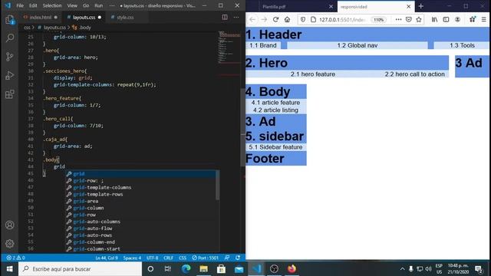Open page actions ellipsis in address bar
491x276 pixels.
click(x=398, y=19)
